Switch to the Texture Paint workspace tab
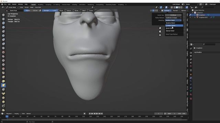 [x=66, y=4]
